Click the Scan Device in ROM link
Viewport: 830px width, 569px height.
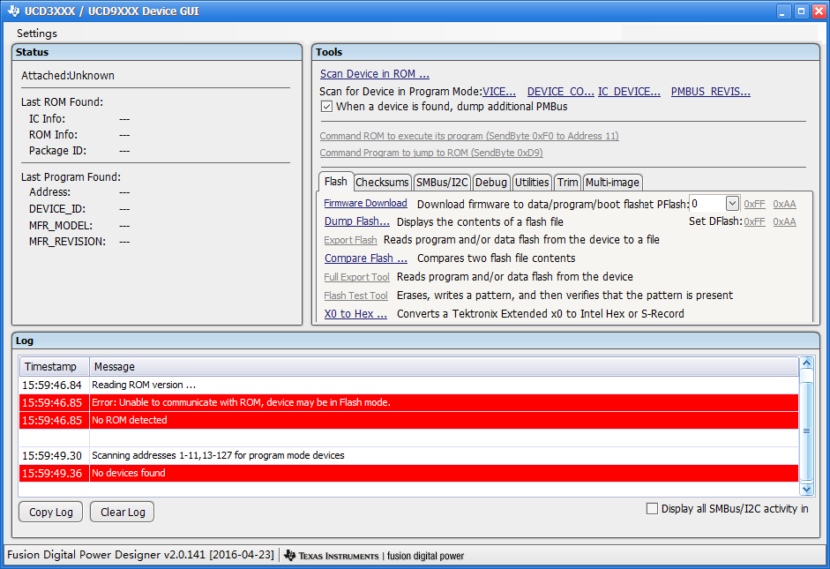point(374,74)
